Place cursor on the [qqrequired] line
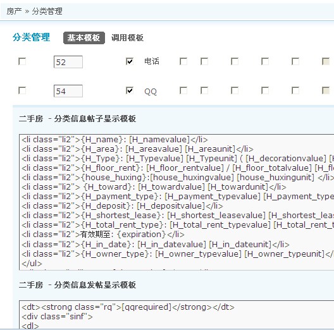The height and width of the screenshot is (330, 334). pos(128,307)
